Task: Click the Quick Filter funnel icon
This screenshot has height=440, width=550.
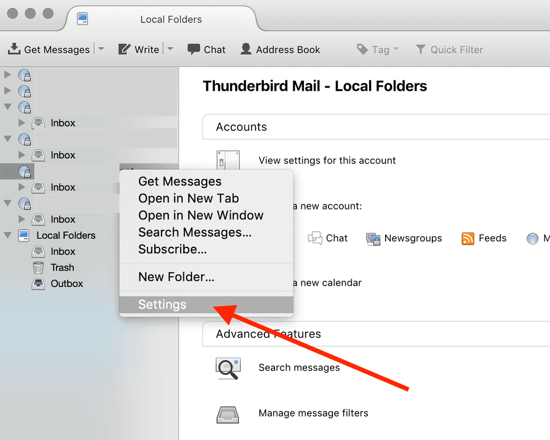Action: click(x=421, y=49)
